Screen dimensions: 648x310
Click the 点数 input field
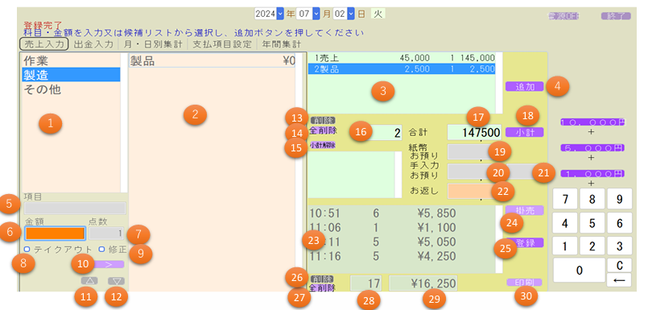point(106,234)
